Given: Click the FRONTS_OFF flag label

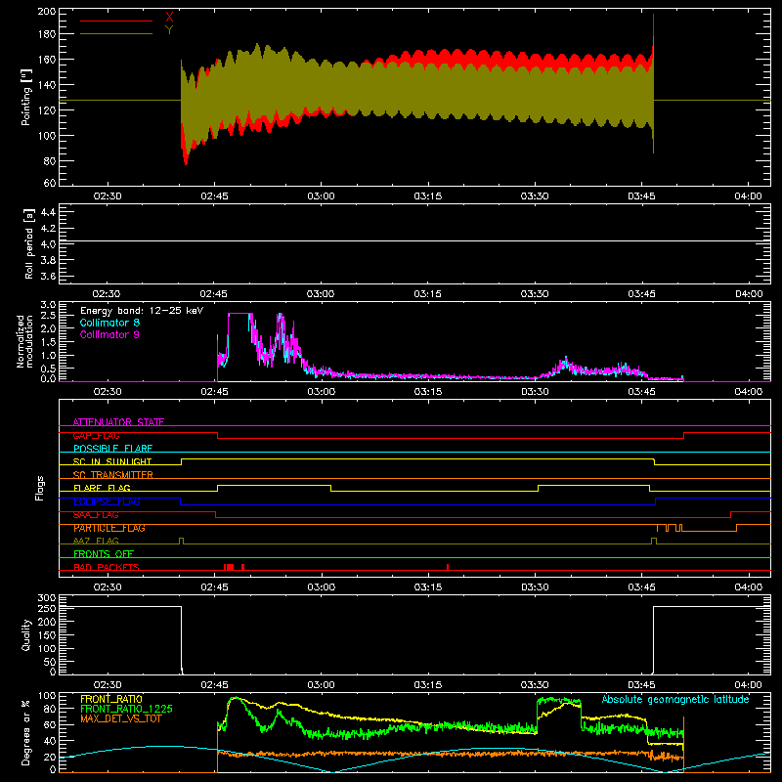Looking at the screenshot, I should point(104,554).
